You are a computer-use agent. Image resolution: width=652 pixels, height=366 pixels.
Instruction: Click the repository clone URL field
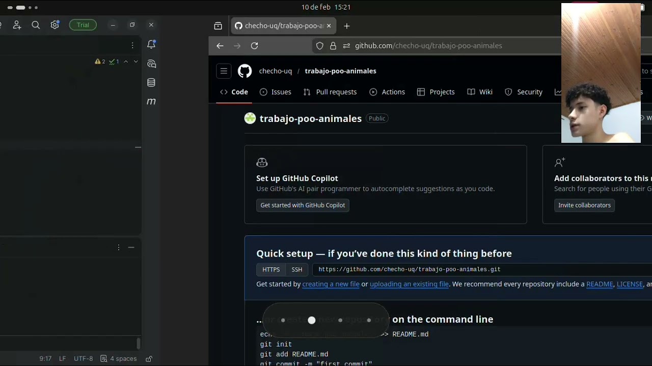(x=482, y=270)
